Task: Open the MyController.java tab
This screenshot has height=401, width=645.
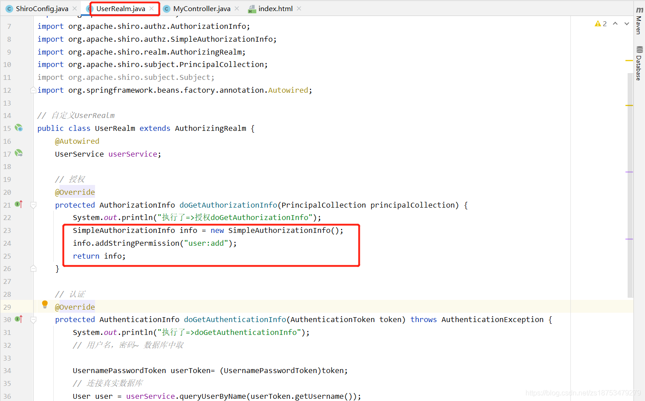Action: click(202, 8)
